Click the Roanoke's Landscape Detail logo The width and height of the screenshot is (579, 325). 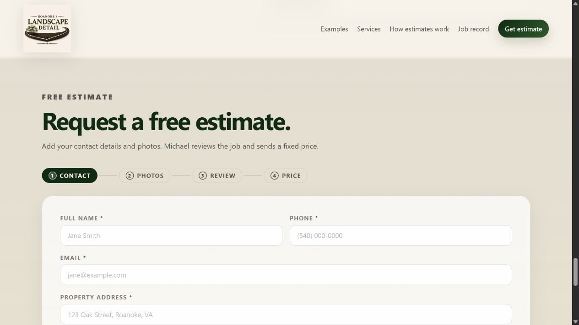tap(47, 28)
